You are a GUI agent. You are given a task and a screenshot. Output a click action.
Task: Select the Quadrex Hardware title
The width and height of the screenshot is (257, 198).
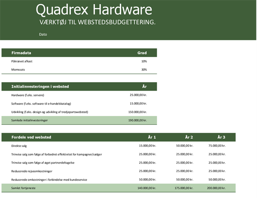pos(94,10)
